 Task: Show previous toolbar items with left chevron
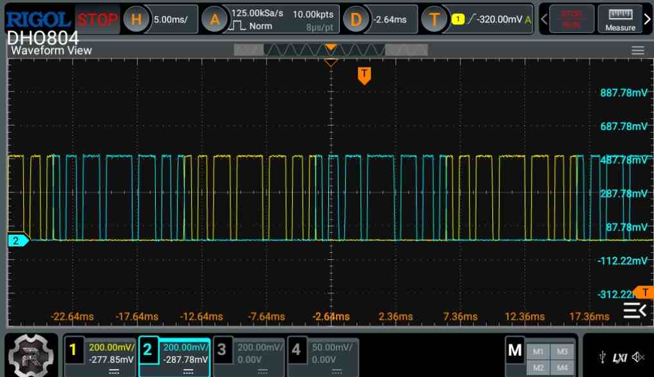tap(543, 19)
